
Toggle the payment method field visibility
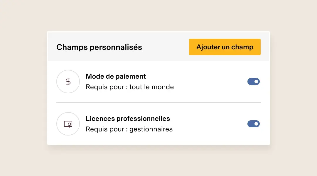click(x=253, y=82)
